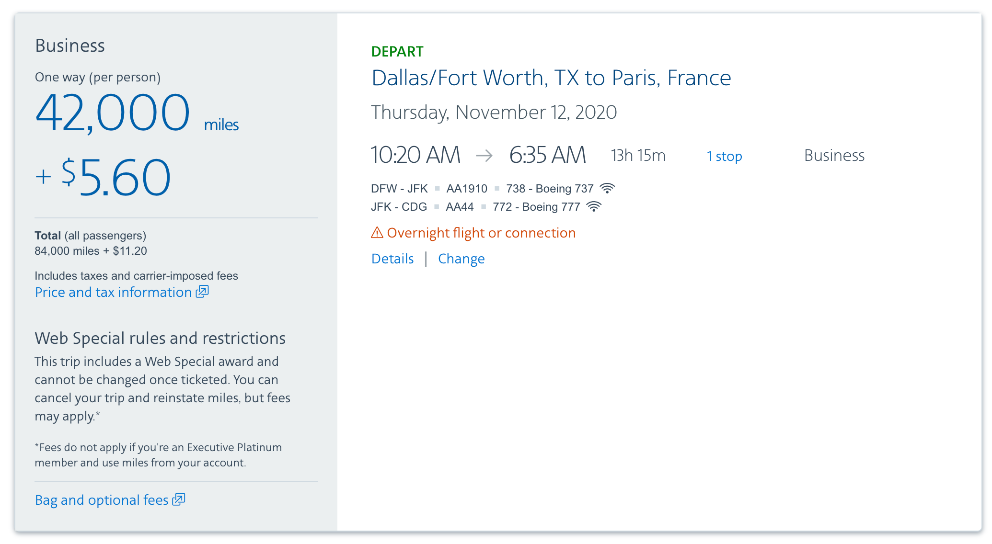Click the external link icon beside Bag and optional fees
The height and width of the screenshot is (544, 992).
click(x=179, y=499)
